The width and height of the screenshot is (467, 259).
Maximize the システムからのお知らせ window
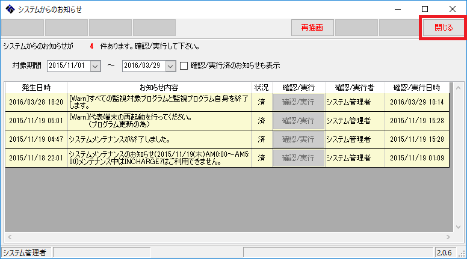[425, 9]
